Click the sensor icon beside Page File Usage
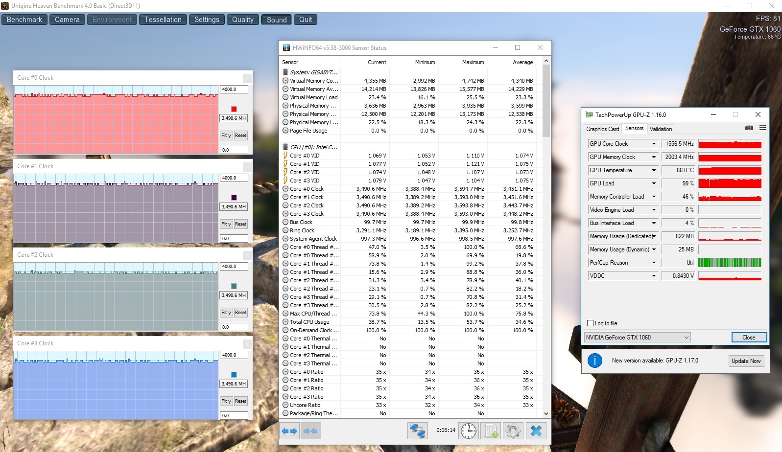782x452 pixels. (285, 131)
